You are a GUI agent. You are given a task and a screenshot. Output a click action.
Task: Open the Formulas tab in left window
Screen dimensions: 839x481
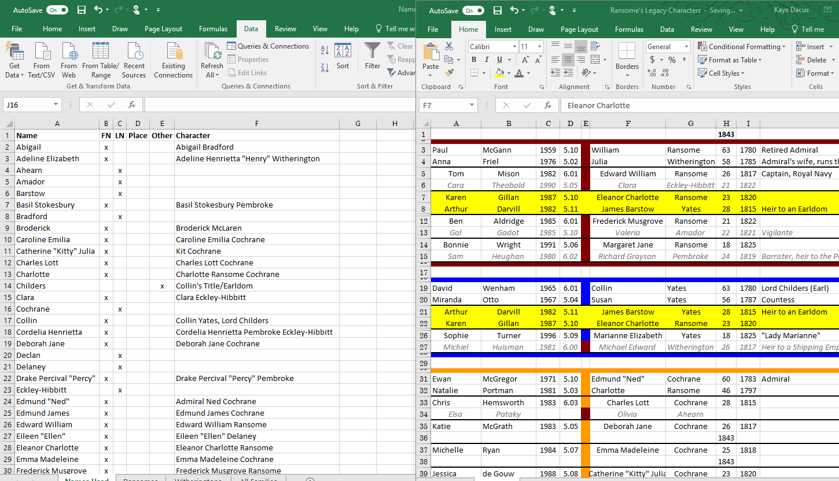click(x=213, y=29)
